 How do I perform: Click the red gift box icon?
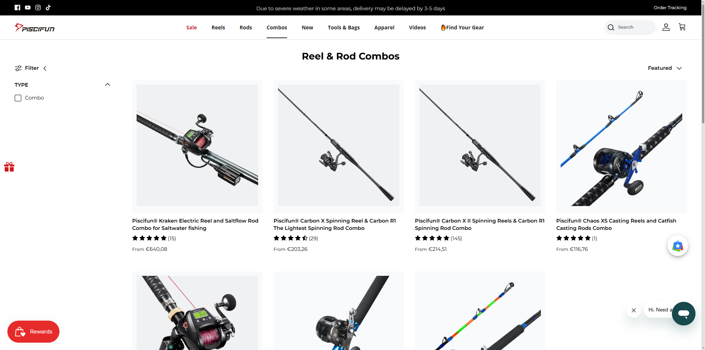[9, 167]
